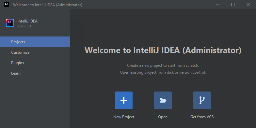Click the 'Open' label under folder icon
The width and height of the screenshot is (256, 128).
(163, 117)
